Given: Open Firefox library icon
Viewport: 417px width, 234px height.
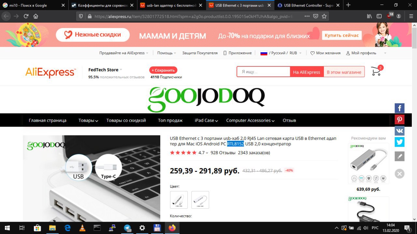Looking at the screenshot, I should pos(369,16).
